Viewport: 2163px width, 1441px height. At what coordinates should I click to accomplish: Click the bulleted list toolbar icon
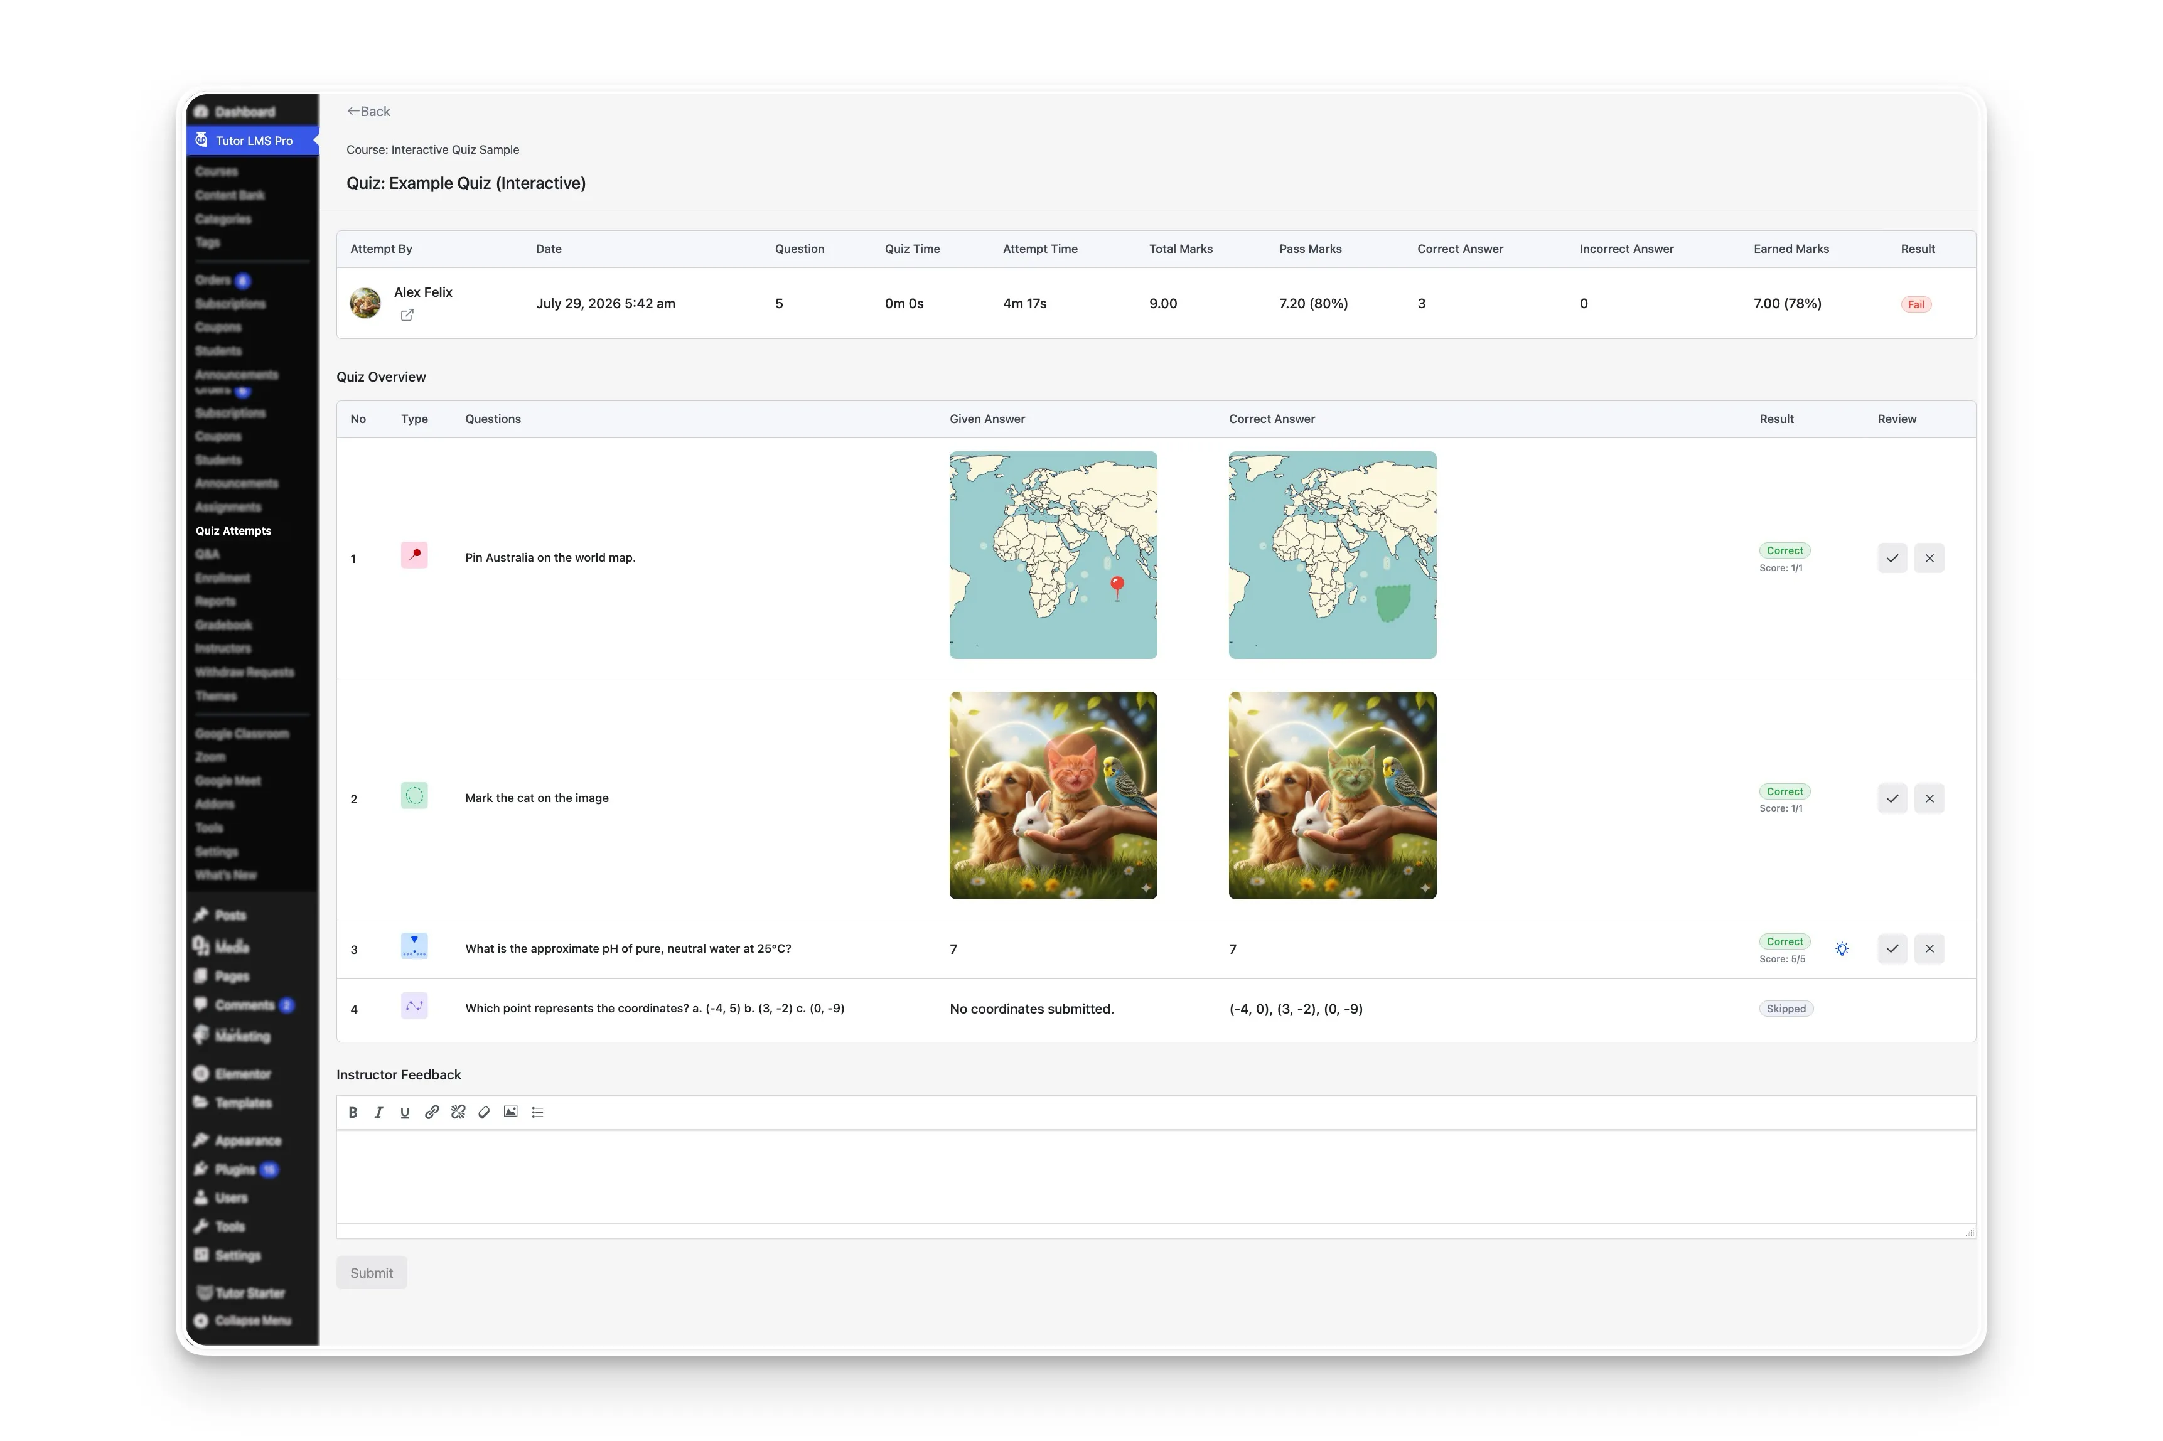[537, 1112]
